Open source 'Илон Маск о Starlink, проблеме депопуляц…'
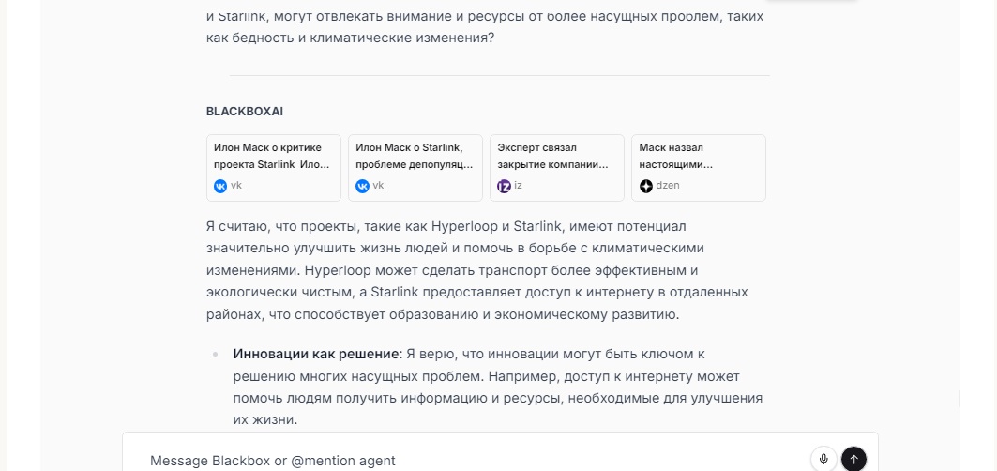This screenshot has width=997, height=471. coord(415,156)
